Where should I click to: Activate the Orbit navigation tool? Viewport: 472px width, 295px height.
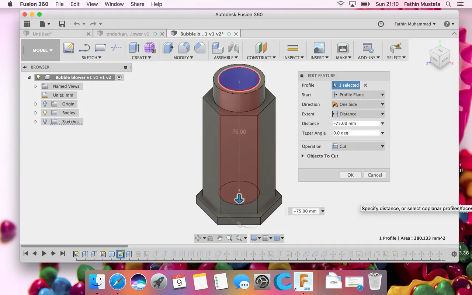[198, 238]
